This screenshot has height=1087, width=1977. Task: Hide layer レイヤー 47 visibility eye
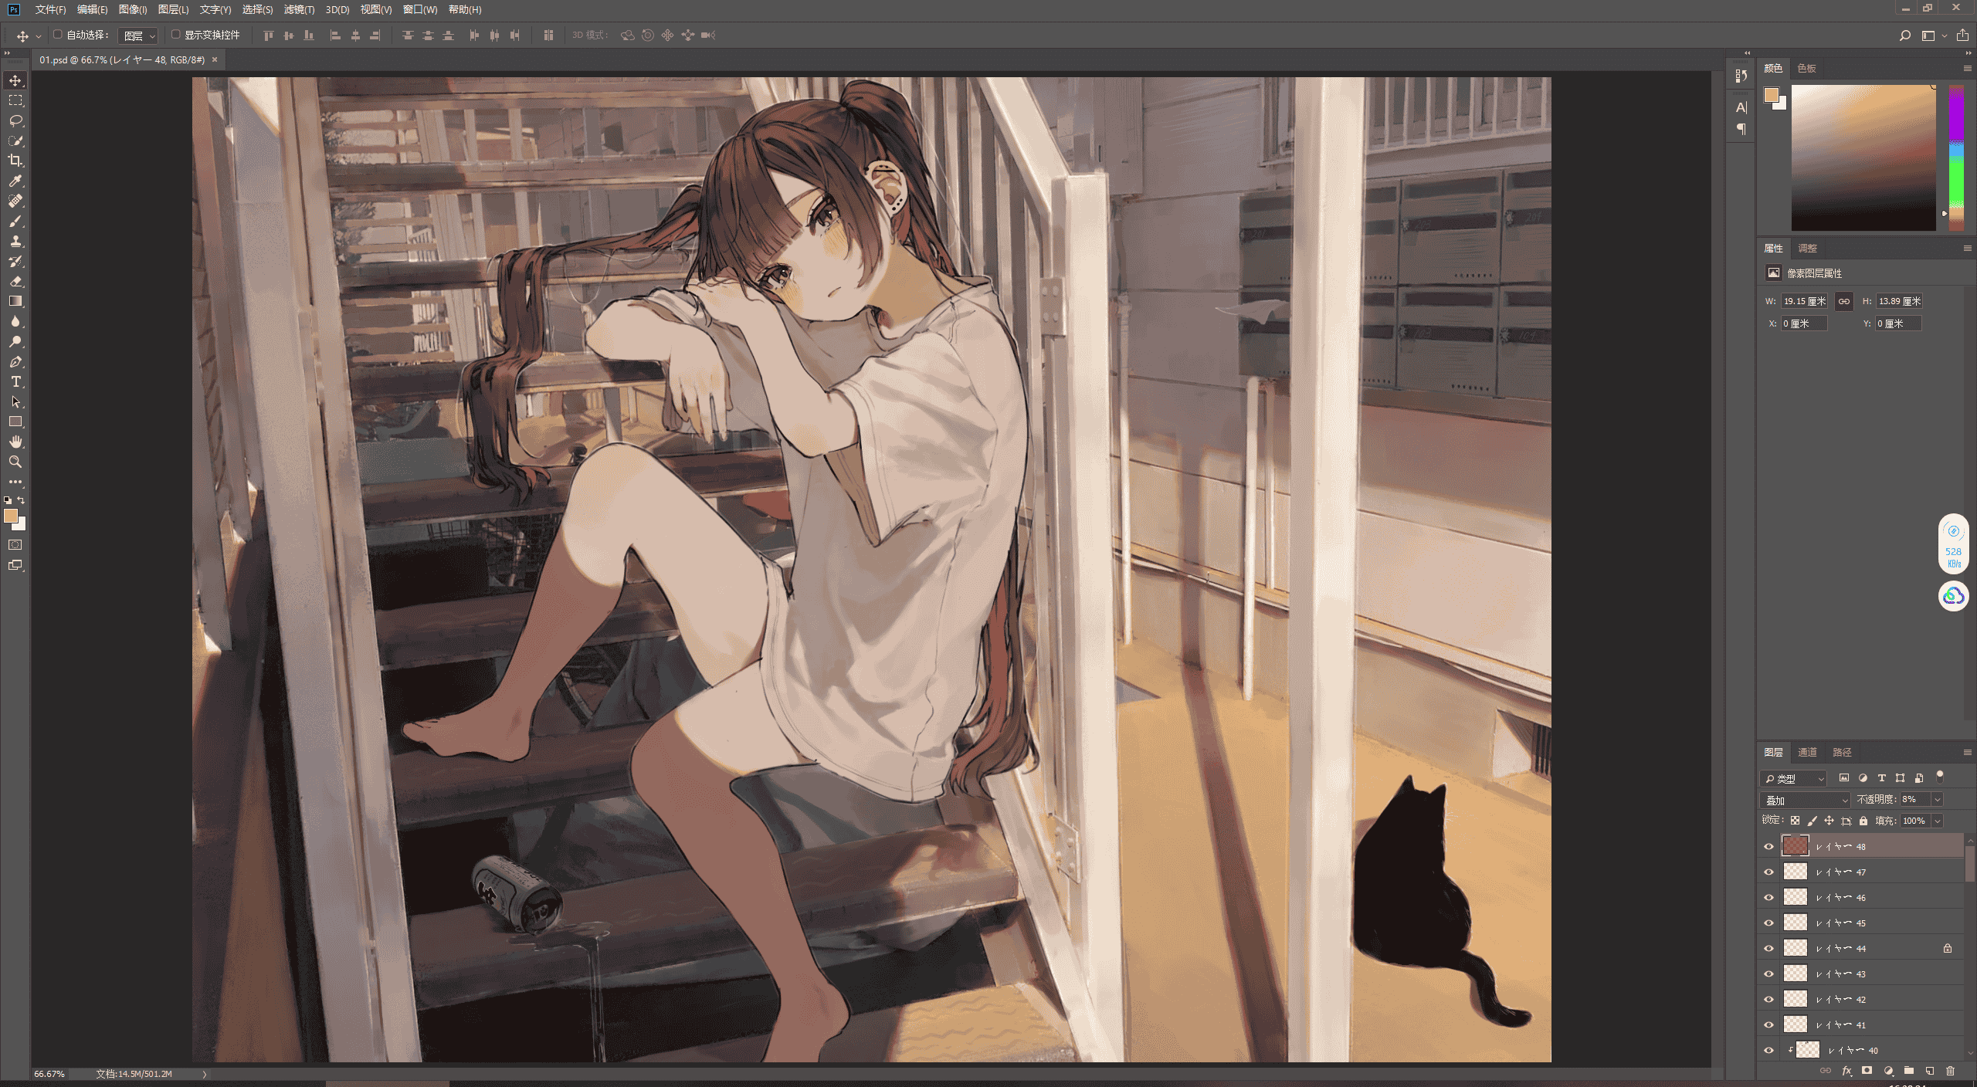click(x=1768, y=872)
